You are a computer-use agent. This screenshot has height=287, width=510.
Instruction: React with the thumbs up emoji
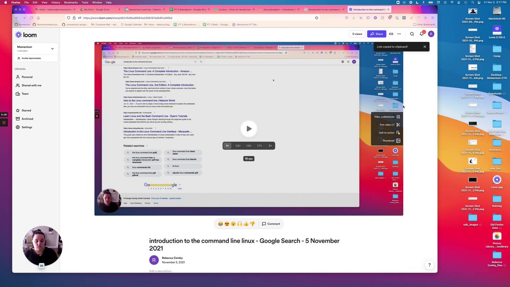pyautogui.click(x=246, y=224)
